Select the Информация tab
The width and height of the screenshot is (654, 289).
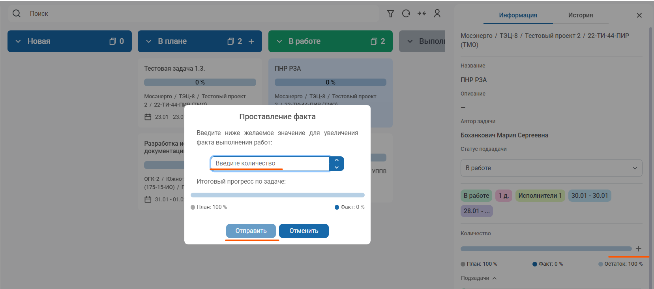point(518,15)
